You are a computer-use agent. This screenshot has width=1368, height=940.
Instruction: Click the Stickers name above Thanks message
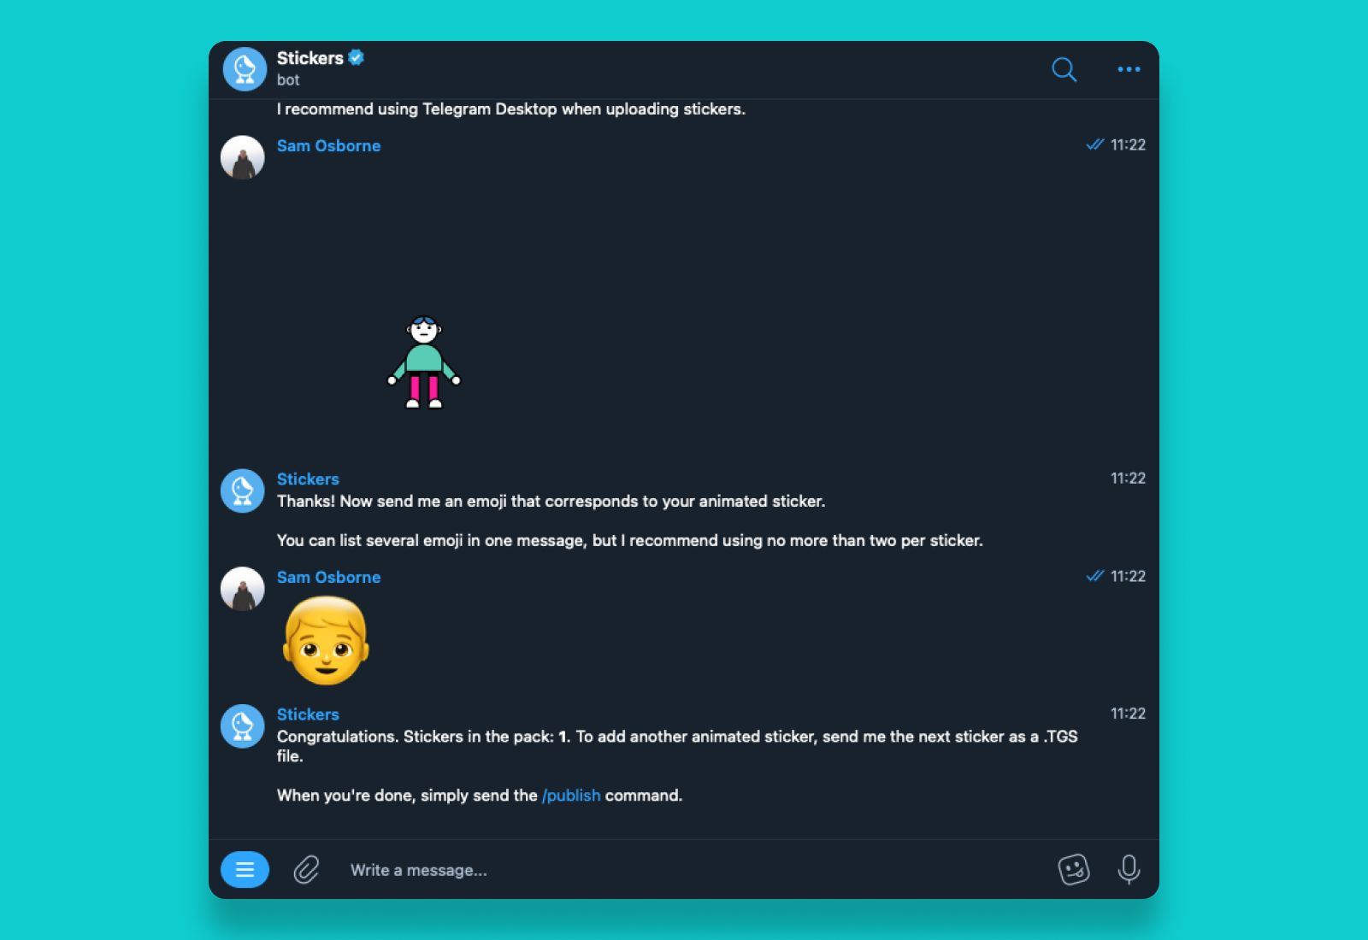[x=308, y=479]
